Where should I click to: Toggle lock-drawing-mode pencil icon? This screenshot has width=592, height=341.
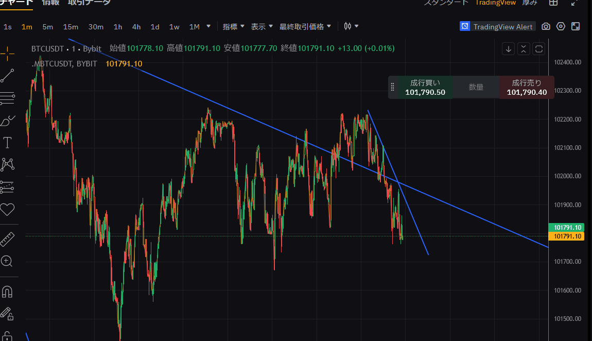click(x=7, y=313)
